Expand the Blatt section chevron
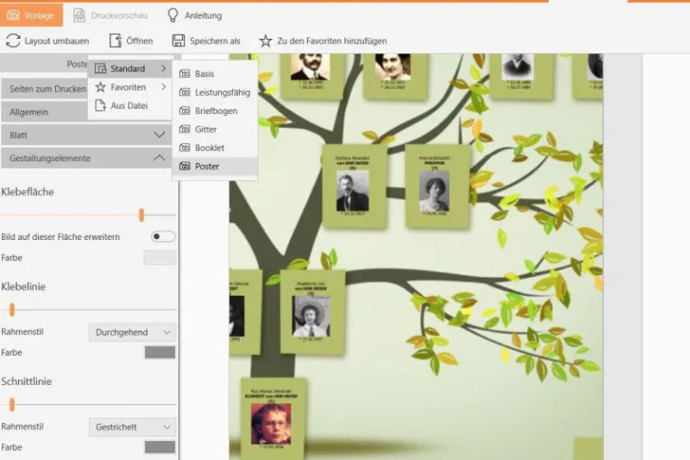The height and width of the screenshot is (460, 690). 159,135
